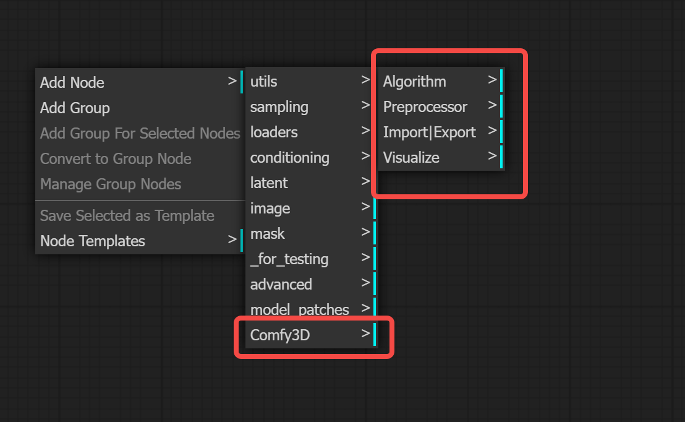Expand Comfy3D Algorithm submenu

441,81
